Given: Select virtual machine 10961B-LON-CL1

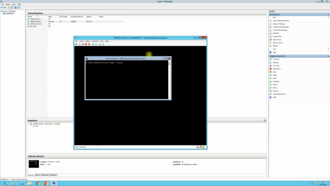Looking at the screenshot, I should (35, 19).
